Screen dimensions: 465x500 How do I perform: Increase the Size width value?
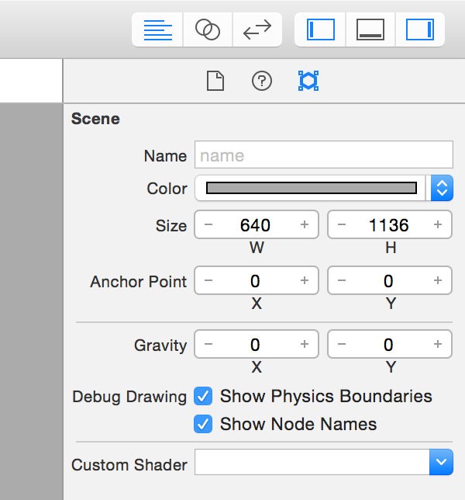305,224
